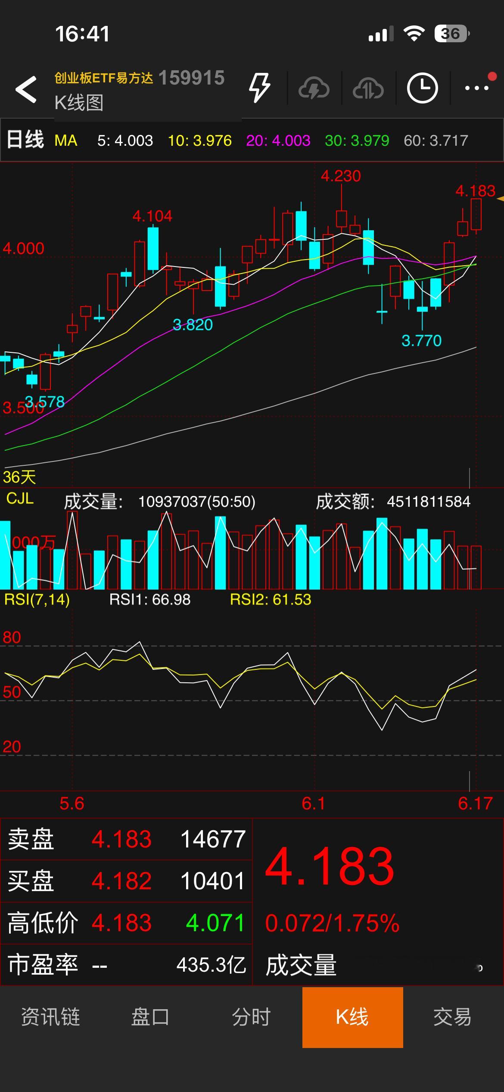Tap the 0.072/1.75% change value
The height and width of the screenshot is (1092, 504).
[332, 923]
